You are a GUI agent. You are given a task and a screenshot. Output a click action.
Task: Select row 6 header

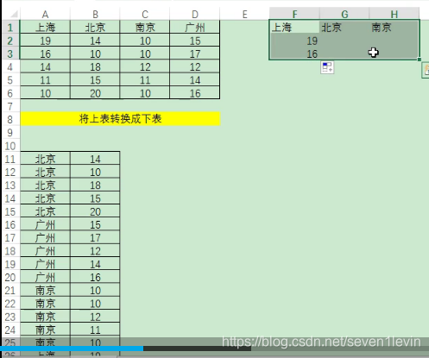[10, 93]
